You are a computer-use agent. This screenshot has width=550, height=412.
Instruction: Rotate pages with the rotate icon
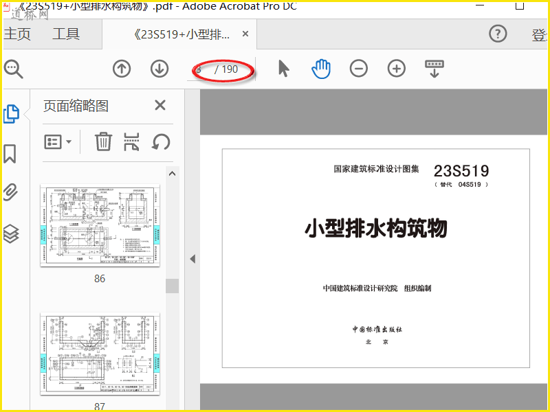161,142
